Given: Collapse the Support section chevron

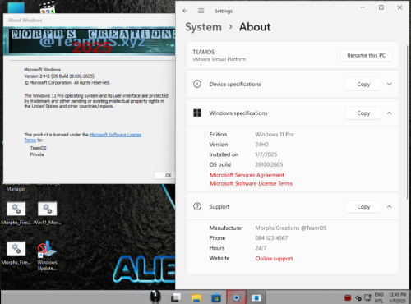Looking at the screenshot, I should coord(390,206).
